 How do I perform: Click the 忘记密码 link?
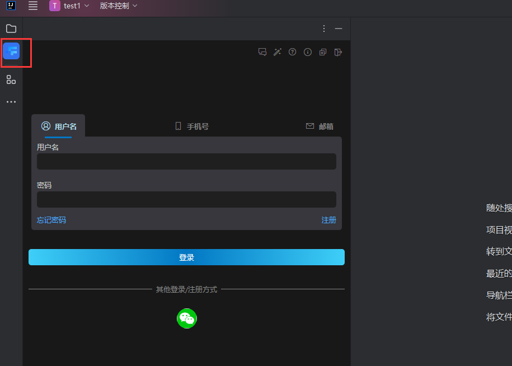click(51, 220)
